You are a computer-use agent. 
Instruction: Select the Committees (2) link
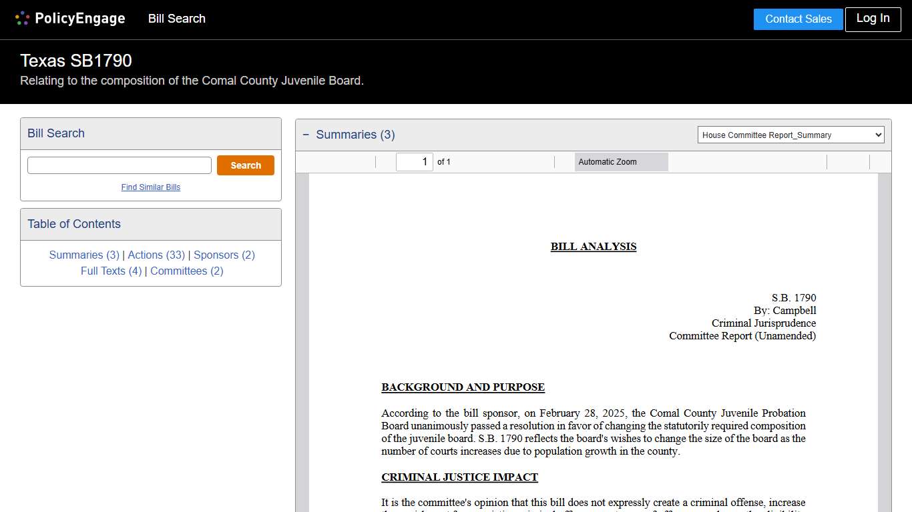[x=187, y=271]
